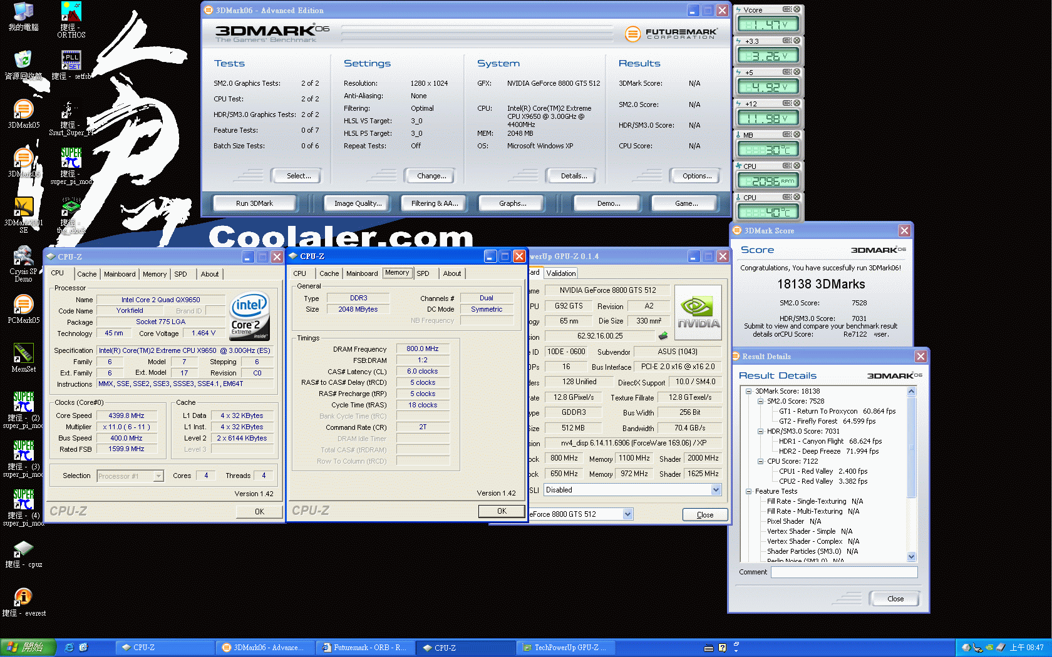Image resolution: width=1052 pixels, height=657 pixels.
Task: Open the MemSet desktop icon
Action: click(24, 358)
